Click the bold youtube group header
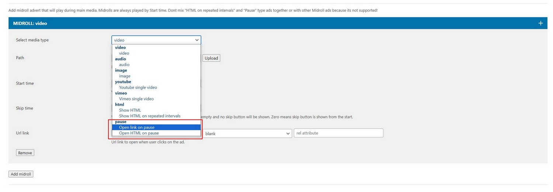The width and height of the screenshot is (553, 192). (123, 82)
